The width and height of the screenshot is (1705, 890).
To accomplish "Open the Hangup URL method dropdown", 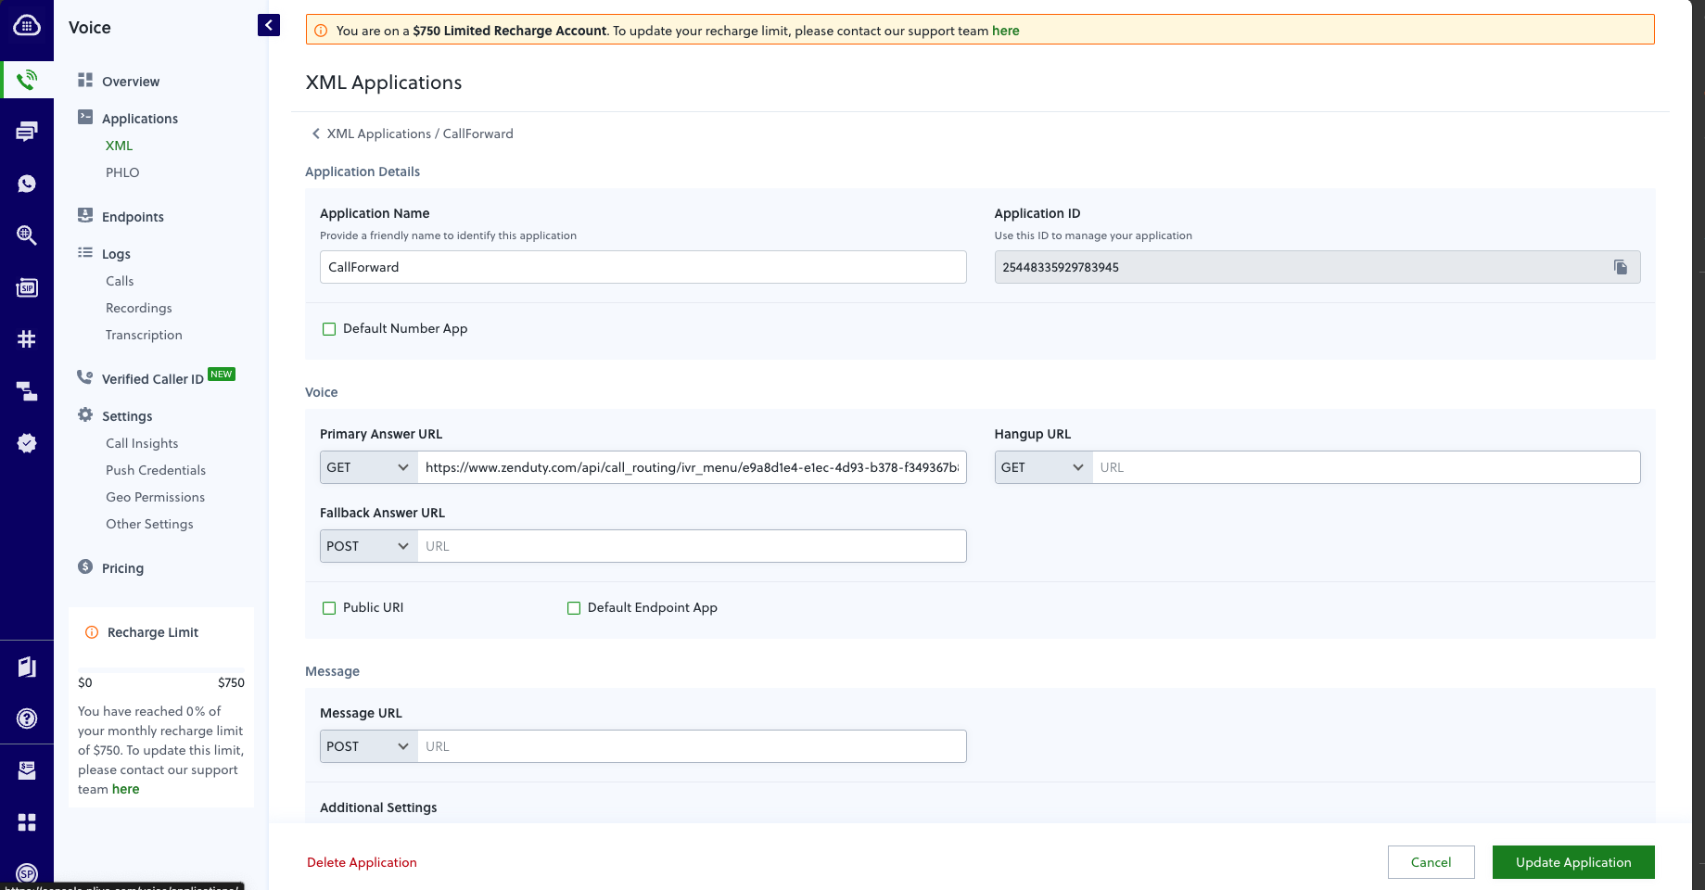I will pos(1044,467).
